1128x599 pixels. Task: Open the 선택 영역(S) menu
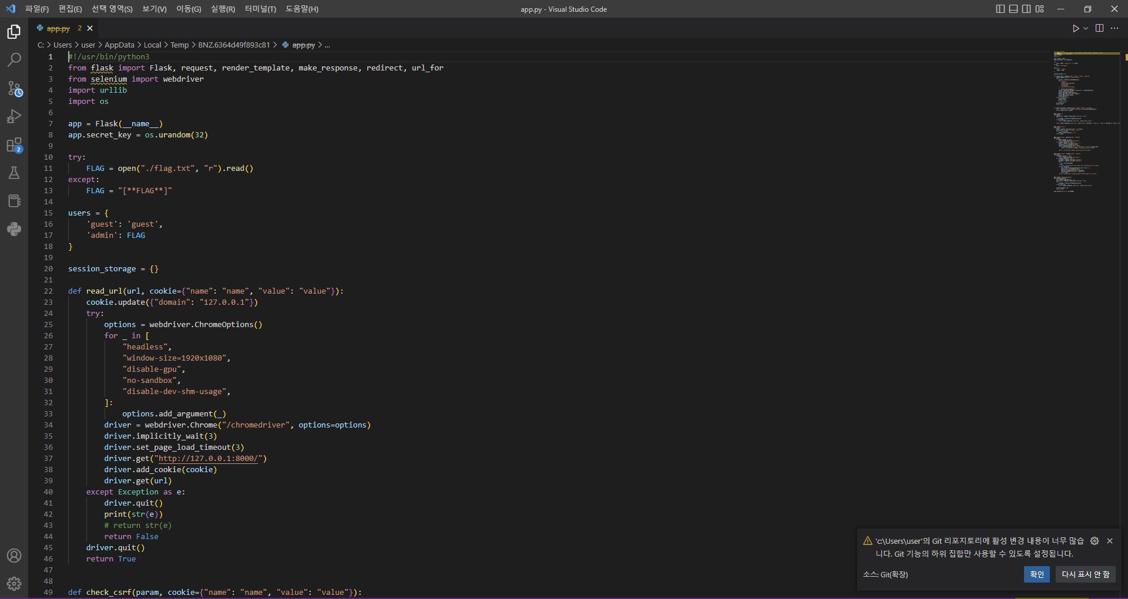pyautogui.click(x=112, y=9)
